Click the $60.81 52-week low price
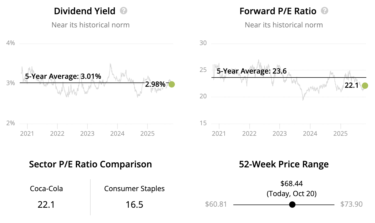 point(216,204)
